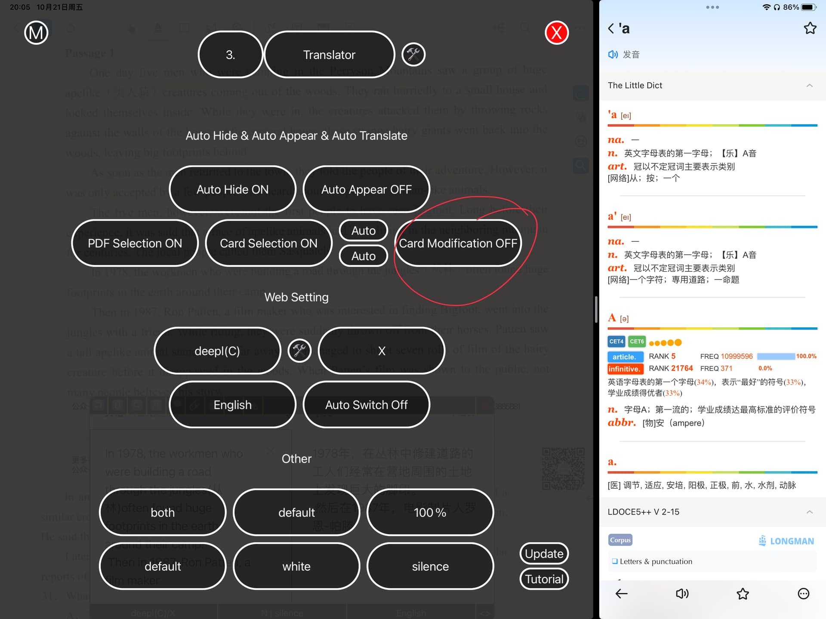Tap the X close overlay button
Viewport: 826px width, 619px height.
pyautogui.click(x=557, y=32)
